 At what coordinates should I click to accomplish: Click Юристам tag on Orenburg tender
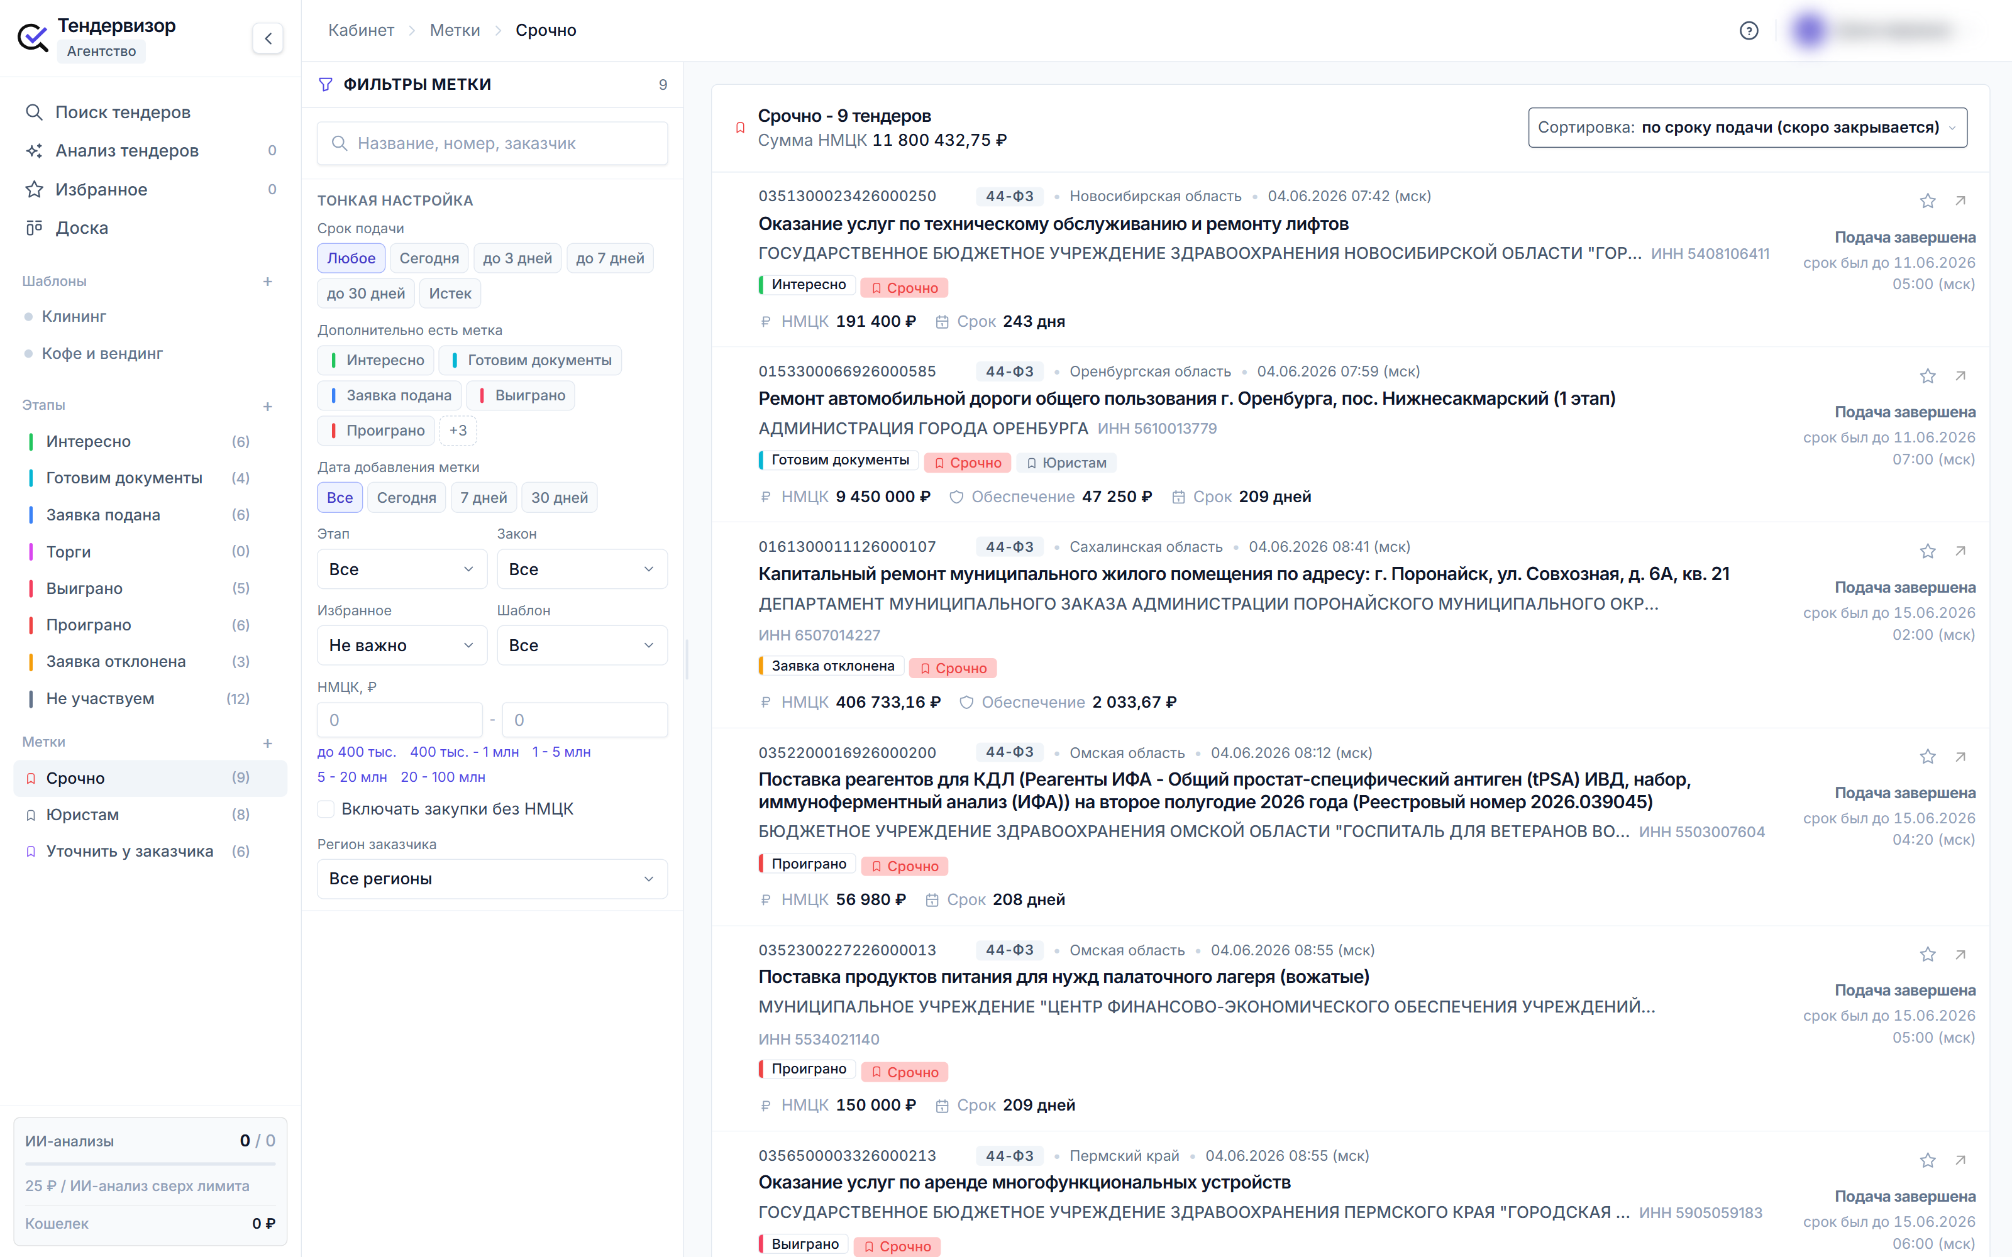point(1067,463)
